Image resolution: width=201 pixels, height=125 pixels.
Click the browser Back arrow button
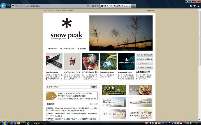tap(3, 6)
